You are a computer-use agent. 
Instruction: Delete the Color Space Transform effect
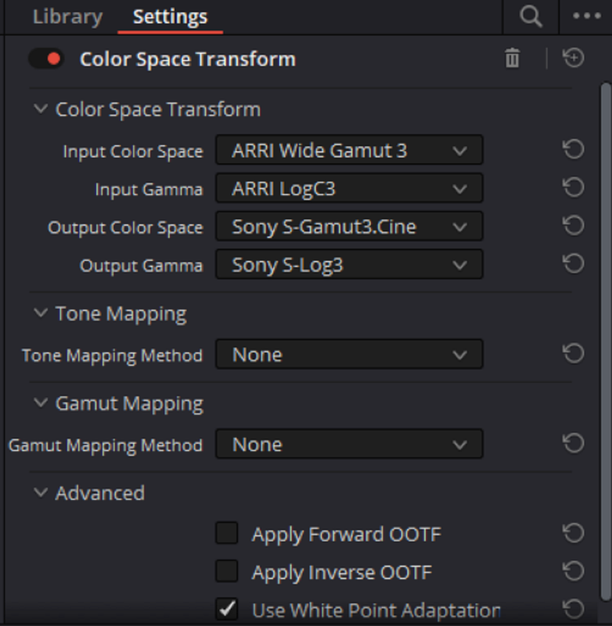pos(512,58)
